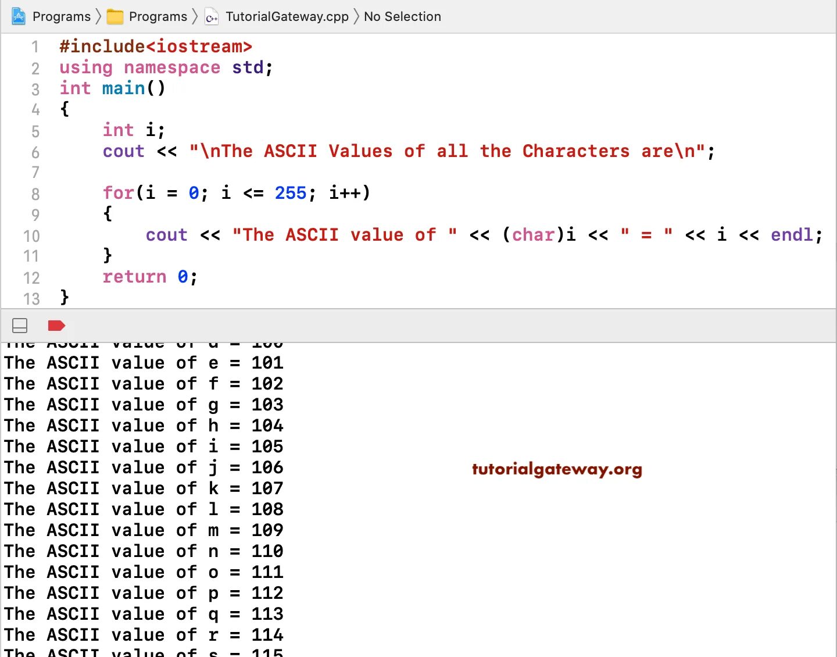Click the output line ending in 101
Screen dimensions: 837x657
click(x=144, y=363)
